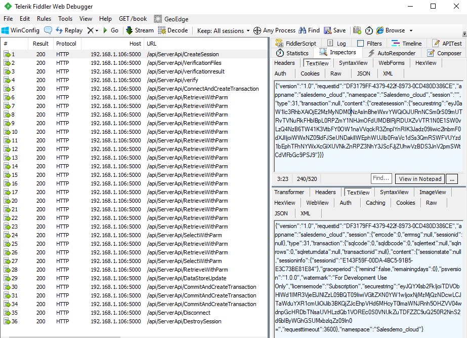Select the response Transformer tab
This screenshot has width=467, height=338.
pos(289,192)
